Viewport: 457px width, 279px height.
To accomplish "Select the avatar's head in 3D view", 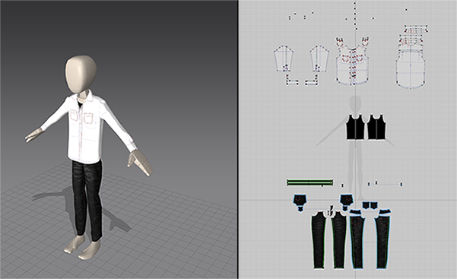I will point(81,74).
